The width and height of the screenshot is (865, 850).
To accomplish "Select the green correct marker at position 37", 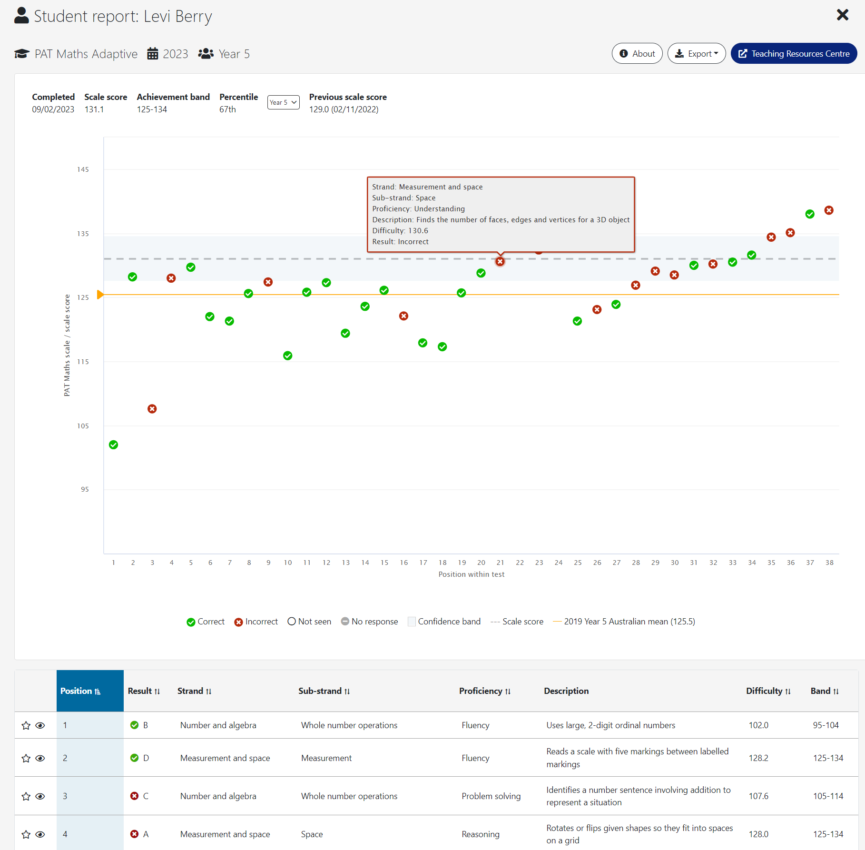I will (810, 214).
